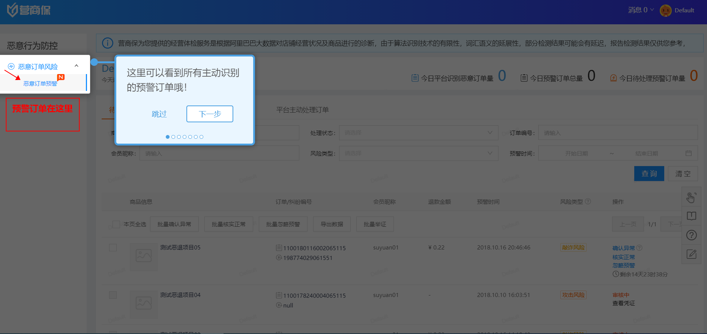
Task: Click the edit feedback icon in right sidebar
Action: pyautogui.click(x=691, y=254)
